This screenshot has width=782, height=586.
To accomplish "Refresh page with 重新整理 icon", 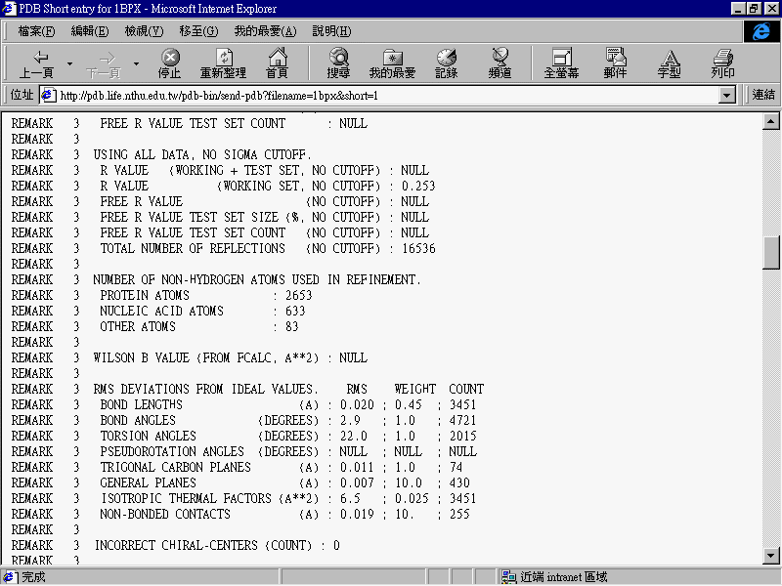I will pyautogui.click(x=223, y=63).
